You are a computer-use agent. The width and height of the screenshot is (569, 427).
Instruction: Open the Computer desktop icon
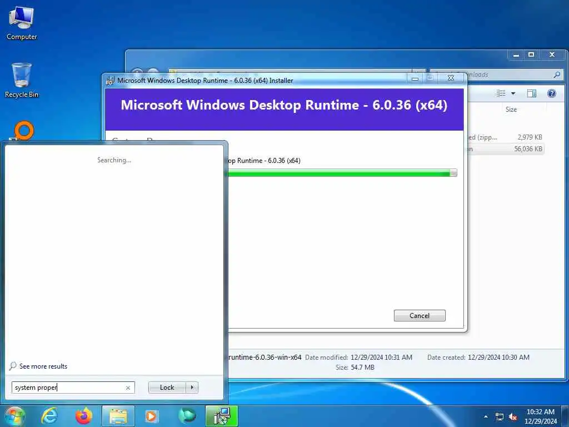[22, 23]
